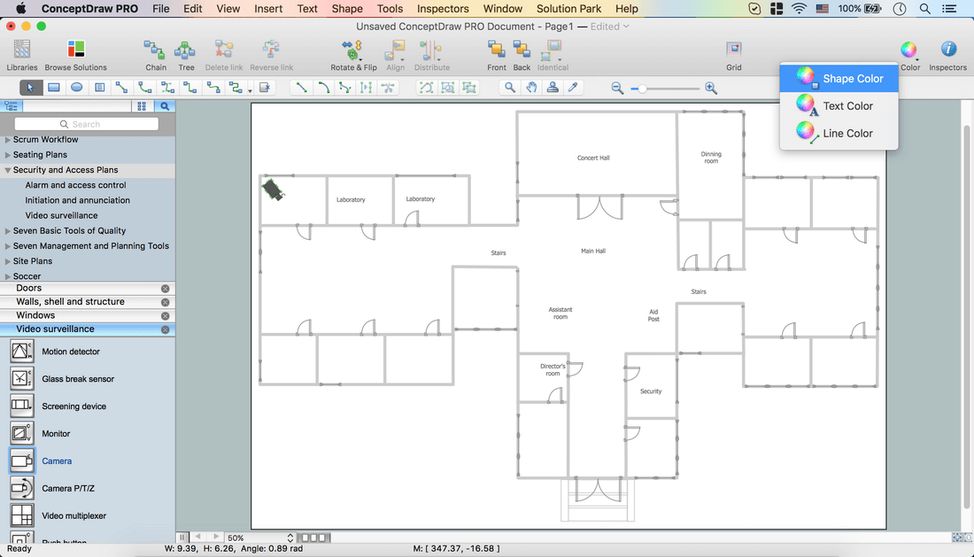Screen dimensions: 974x557
Task: Open the Inspectors panel
Action: click(947, 54)
